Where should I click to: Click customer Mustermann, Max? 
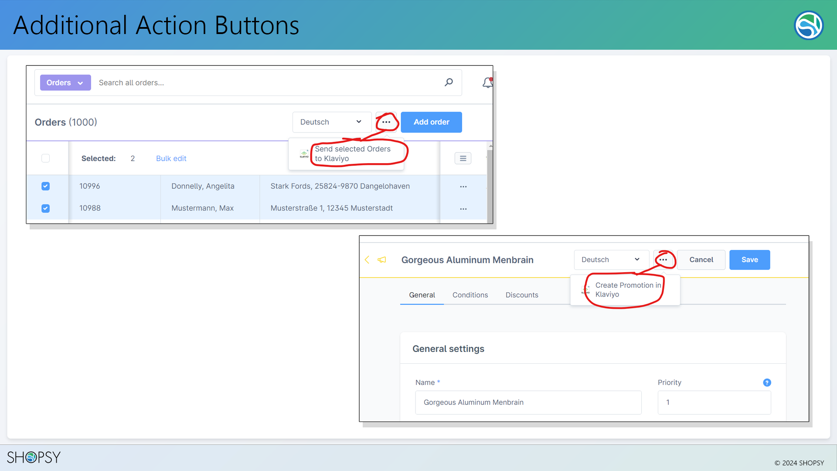tap(202, 208)
